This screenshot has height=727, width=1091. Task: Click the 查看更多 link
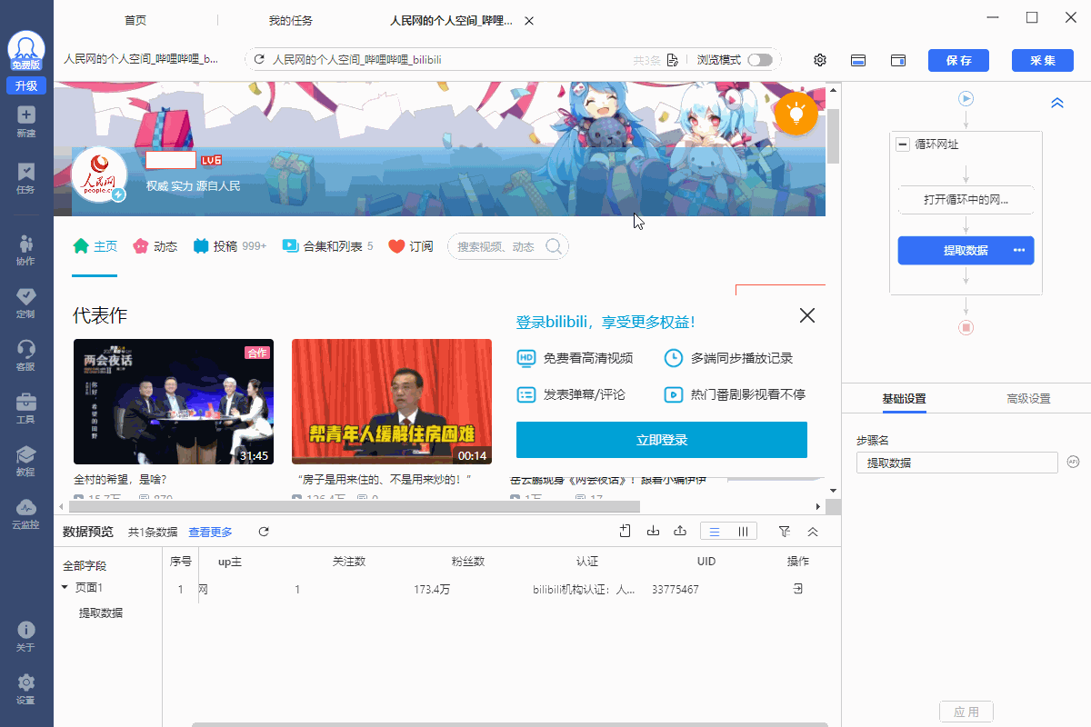(x=211, y=532)
